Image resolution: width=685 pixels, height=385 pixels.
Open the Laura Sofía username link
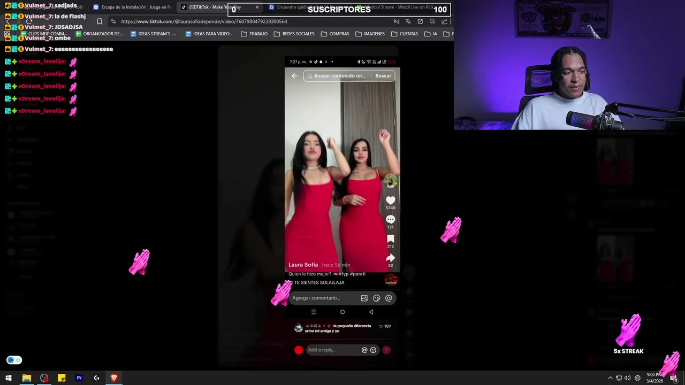(x=303, y=265)
